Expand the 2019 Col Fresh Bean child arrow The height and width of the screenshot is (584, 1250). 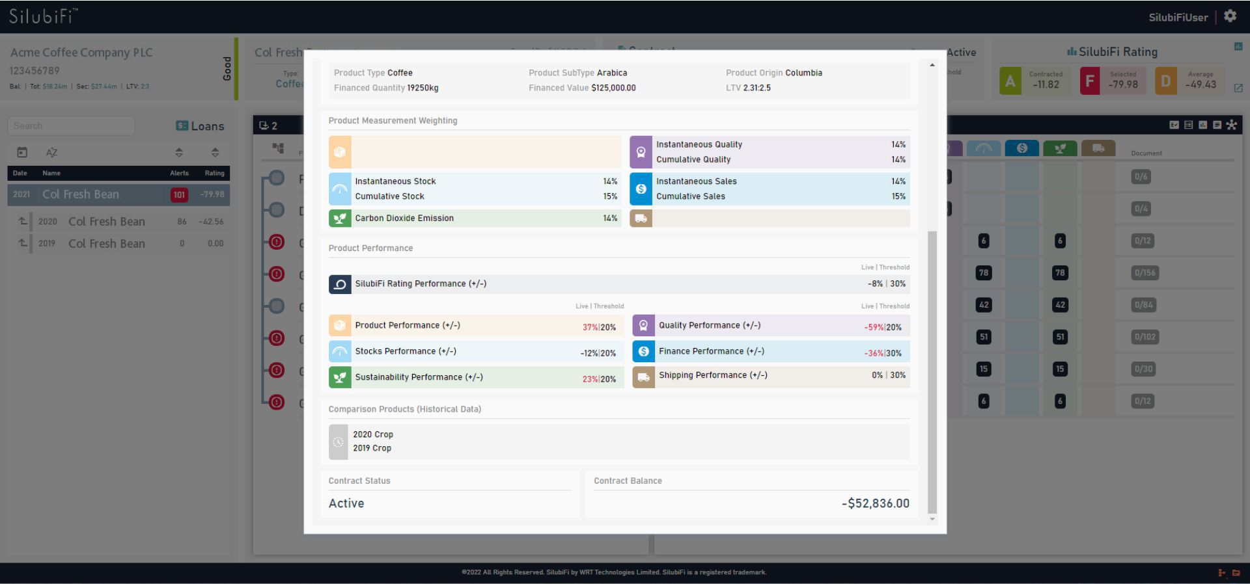point(23,243)
